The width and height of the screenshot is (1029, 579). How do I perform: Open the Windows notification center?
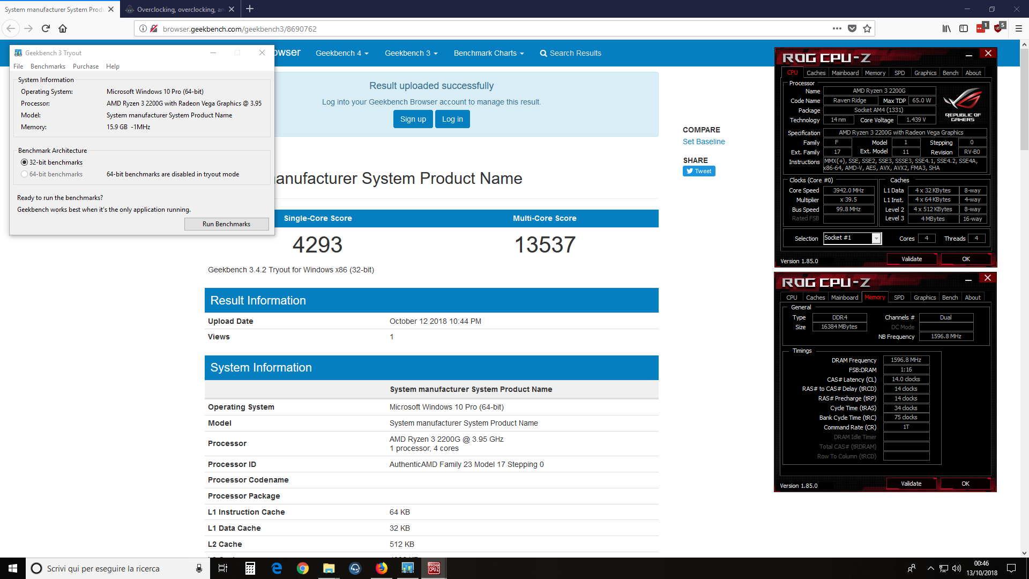coord(1011,568)
